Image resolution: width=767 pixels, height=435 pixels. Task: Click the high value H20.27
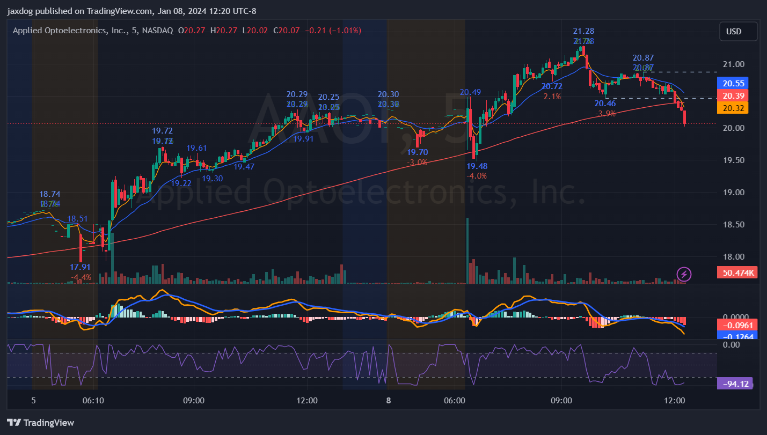[223, 31]
